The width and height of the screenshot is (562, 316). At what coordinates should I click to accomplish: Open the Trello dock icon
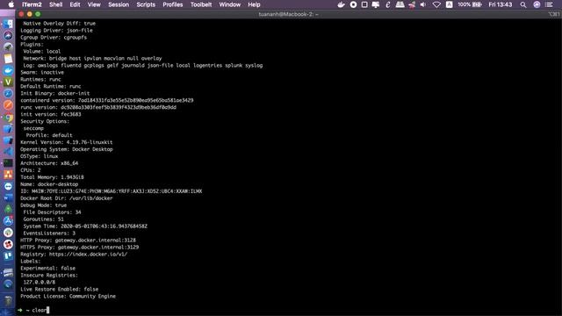[x=8, y=255]
